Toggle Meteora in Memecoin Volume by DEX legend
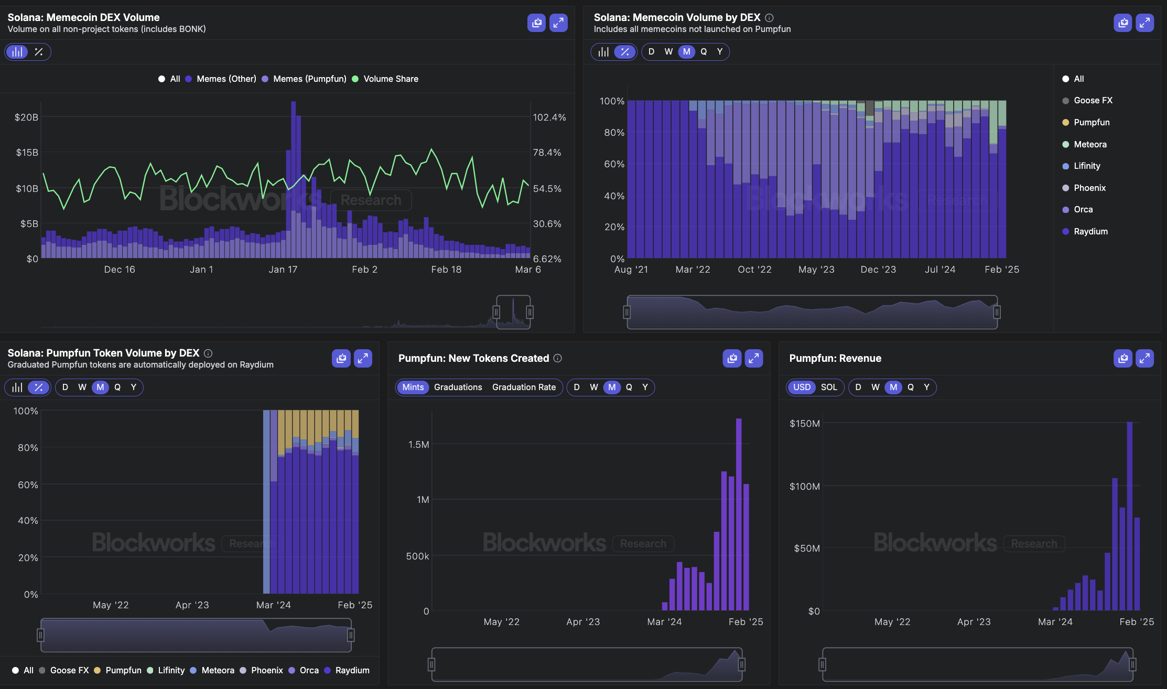This screenshot has width=1167, height=689. [1084, 145]
